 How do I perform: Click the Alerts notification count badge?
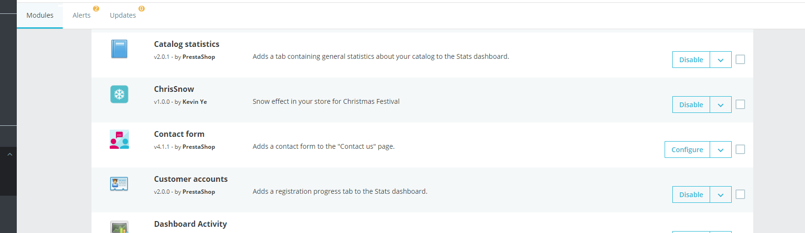(x=96, y=9)
